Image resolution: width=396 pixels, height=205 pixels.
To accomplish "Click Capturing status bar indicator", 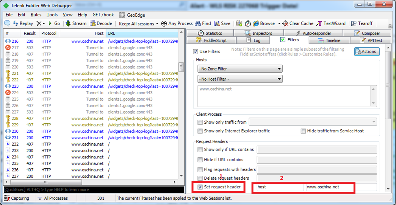I will tap(17, 198).
